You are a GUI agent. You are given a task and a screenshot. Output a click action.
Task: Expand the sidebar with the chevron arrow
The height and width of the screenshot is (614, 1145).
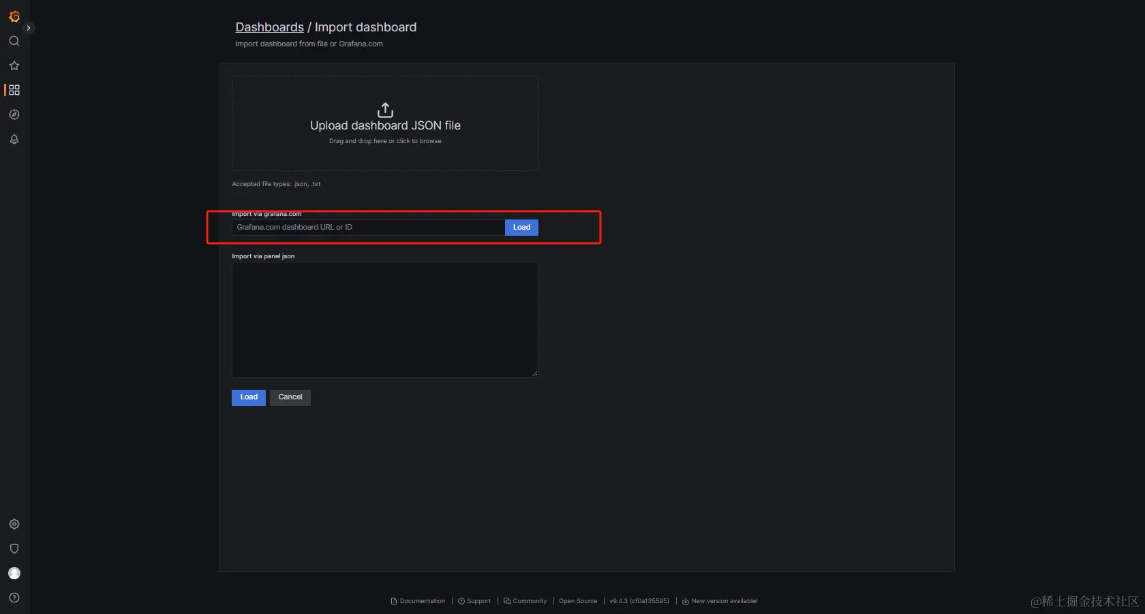[29, 28]
